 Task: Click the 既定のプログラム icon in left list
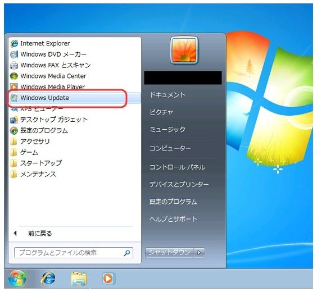pyautogui.click(x=14, y=131)
